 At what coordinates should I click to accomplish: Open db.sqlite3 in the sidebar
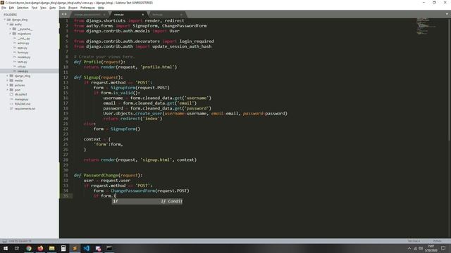pos(20,94)
